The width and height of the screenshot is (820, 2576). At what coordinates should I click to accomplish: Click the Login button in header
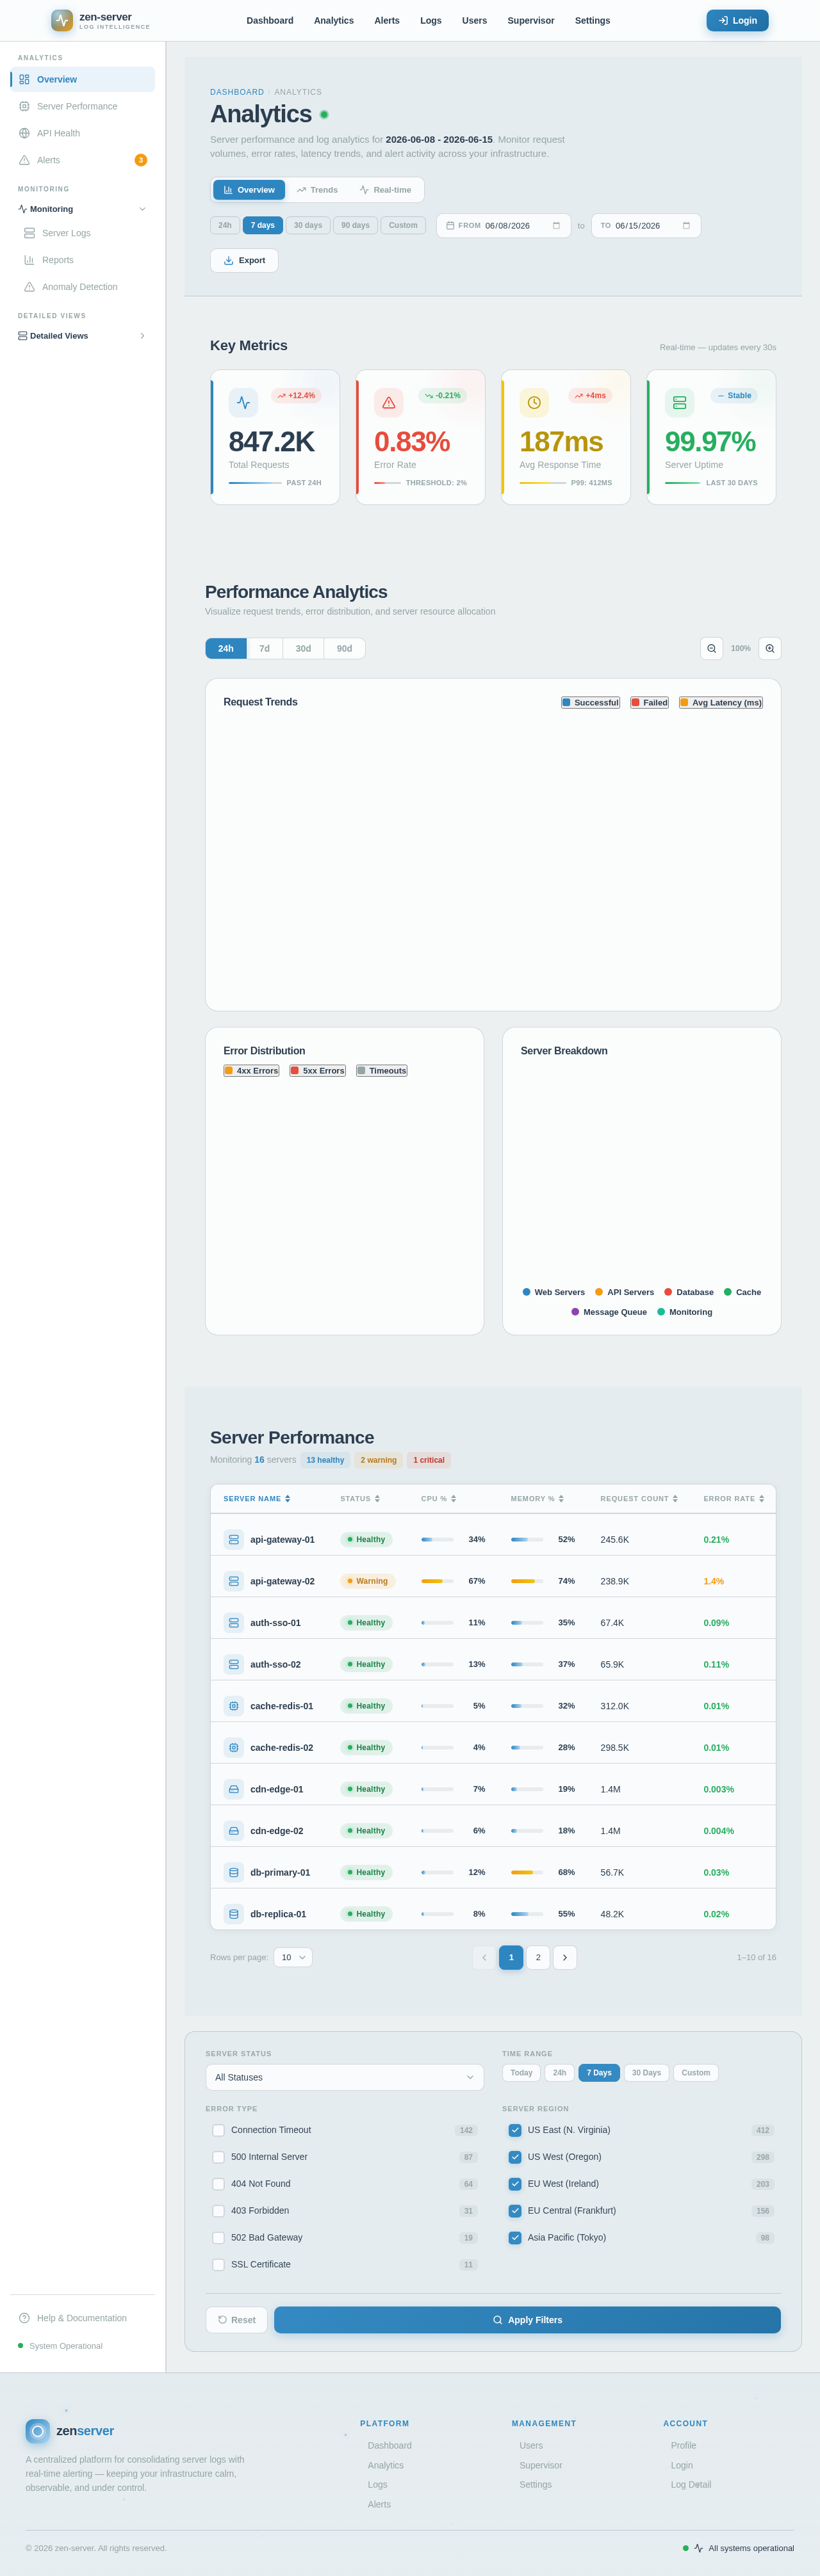738,20
